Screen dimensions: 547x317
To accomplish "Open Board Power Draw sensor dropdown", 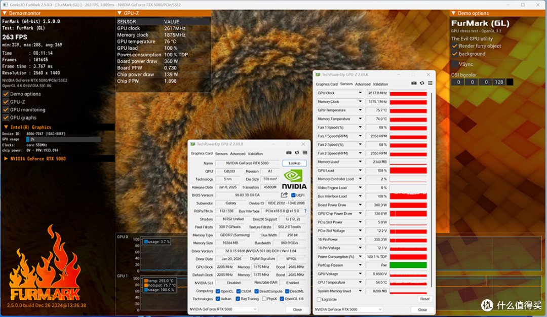I will coord(360,205).
